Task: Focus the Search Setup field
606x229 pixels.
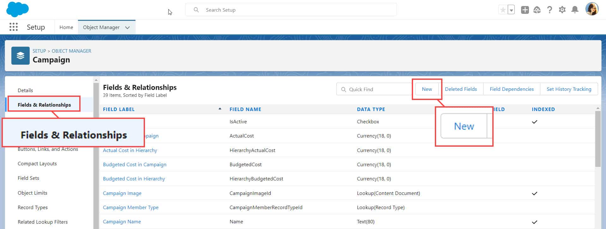Action: coord(291,10)
